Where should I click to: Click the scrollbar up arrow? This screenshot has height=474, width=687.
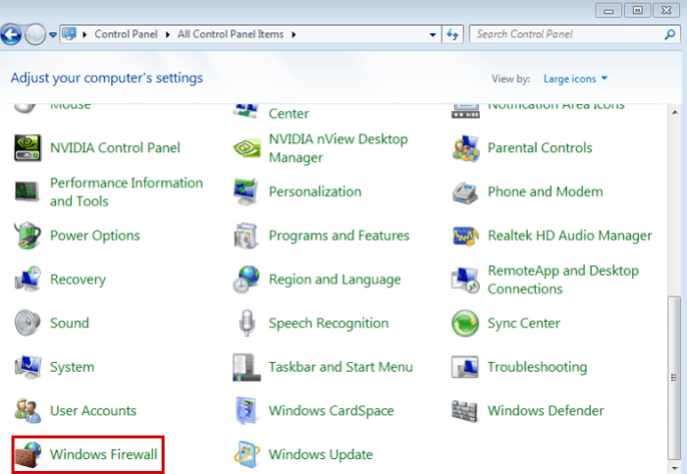(675, 113)
